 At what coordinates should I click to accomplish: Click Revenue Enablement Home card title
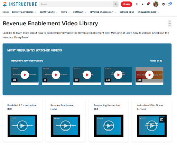click(x=62, y=107)
